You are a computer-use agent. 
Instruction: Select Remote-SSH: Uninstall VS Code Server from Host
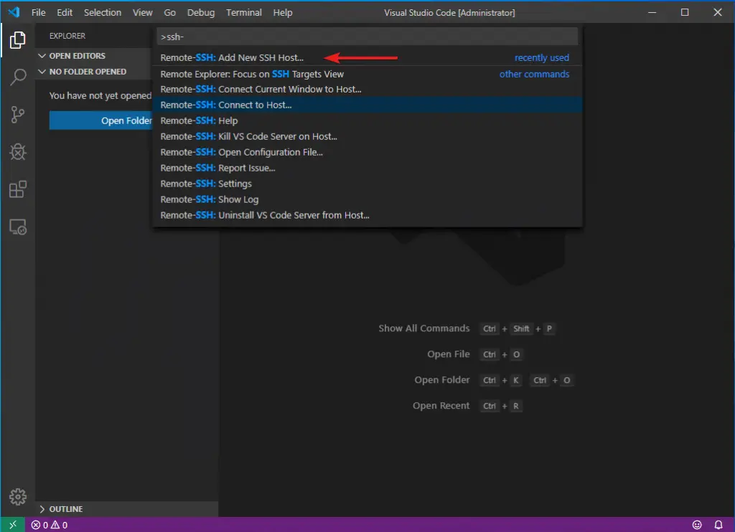click(367, 215)
